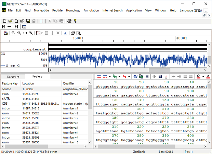The height and width of the screenshot is (154, 212).
Task: Click the print preview icon
Action: coord(78,33)
